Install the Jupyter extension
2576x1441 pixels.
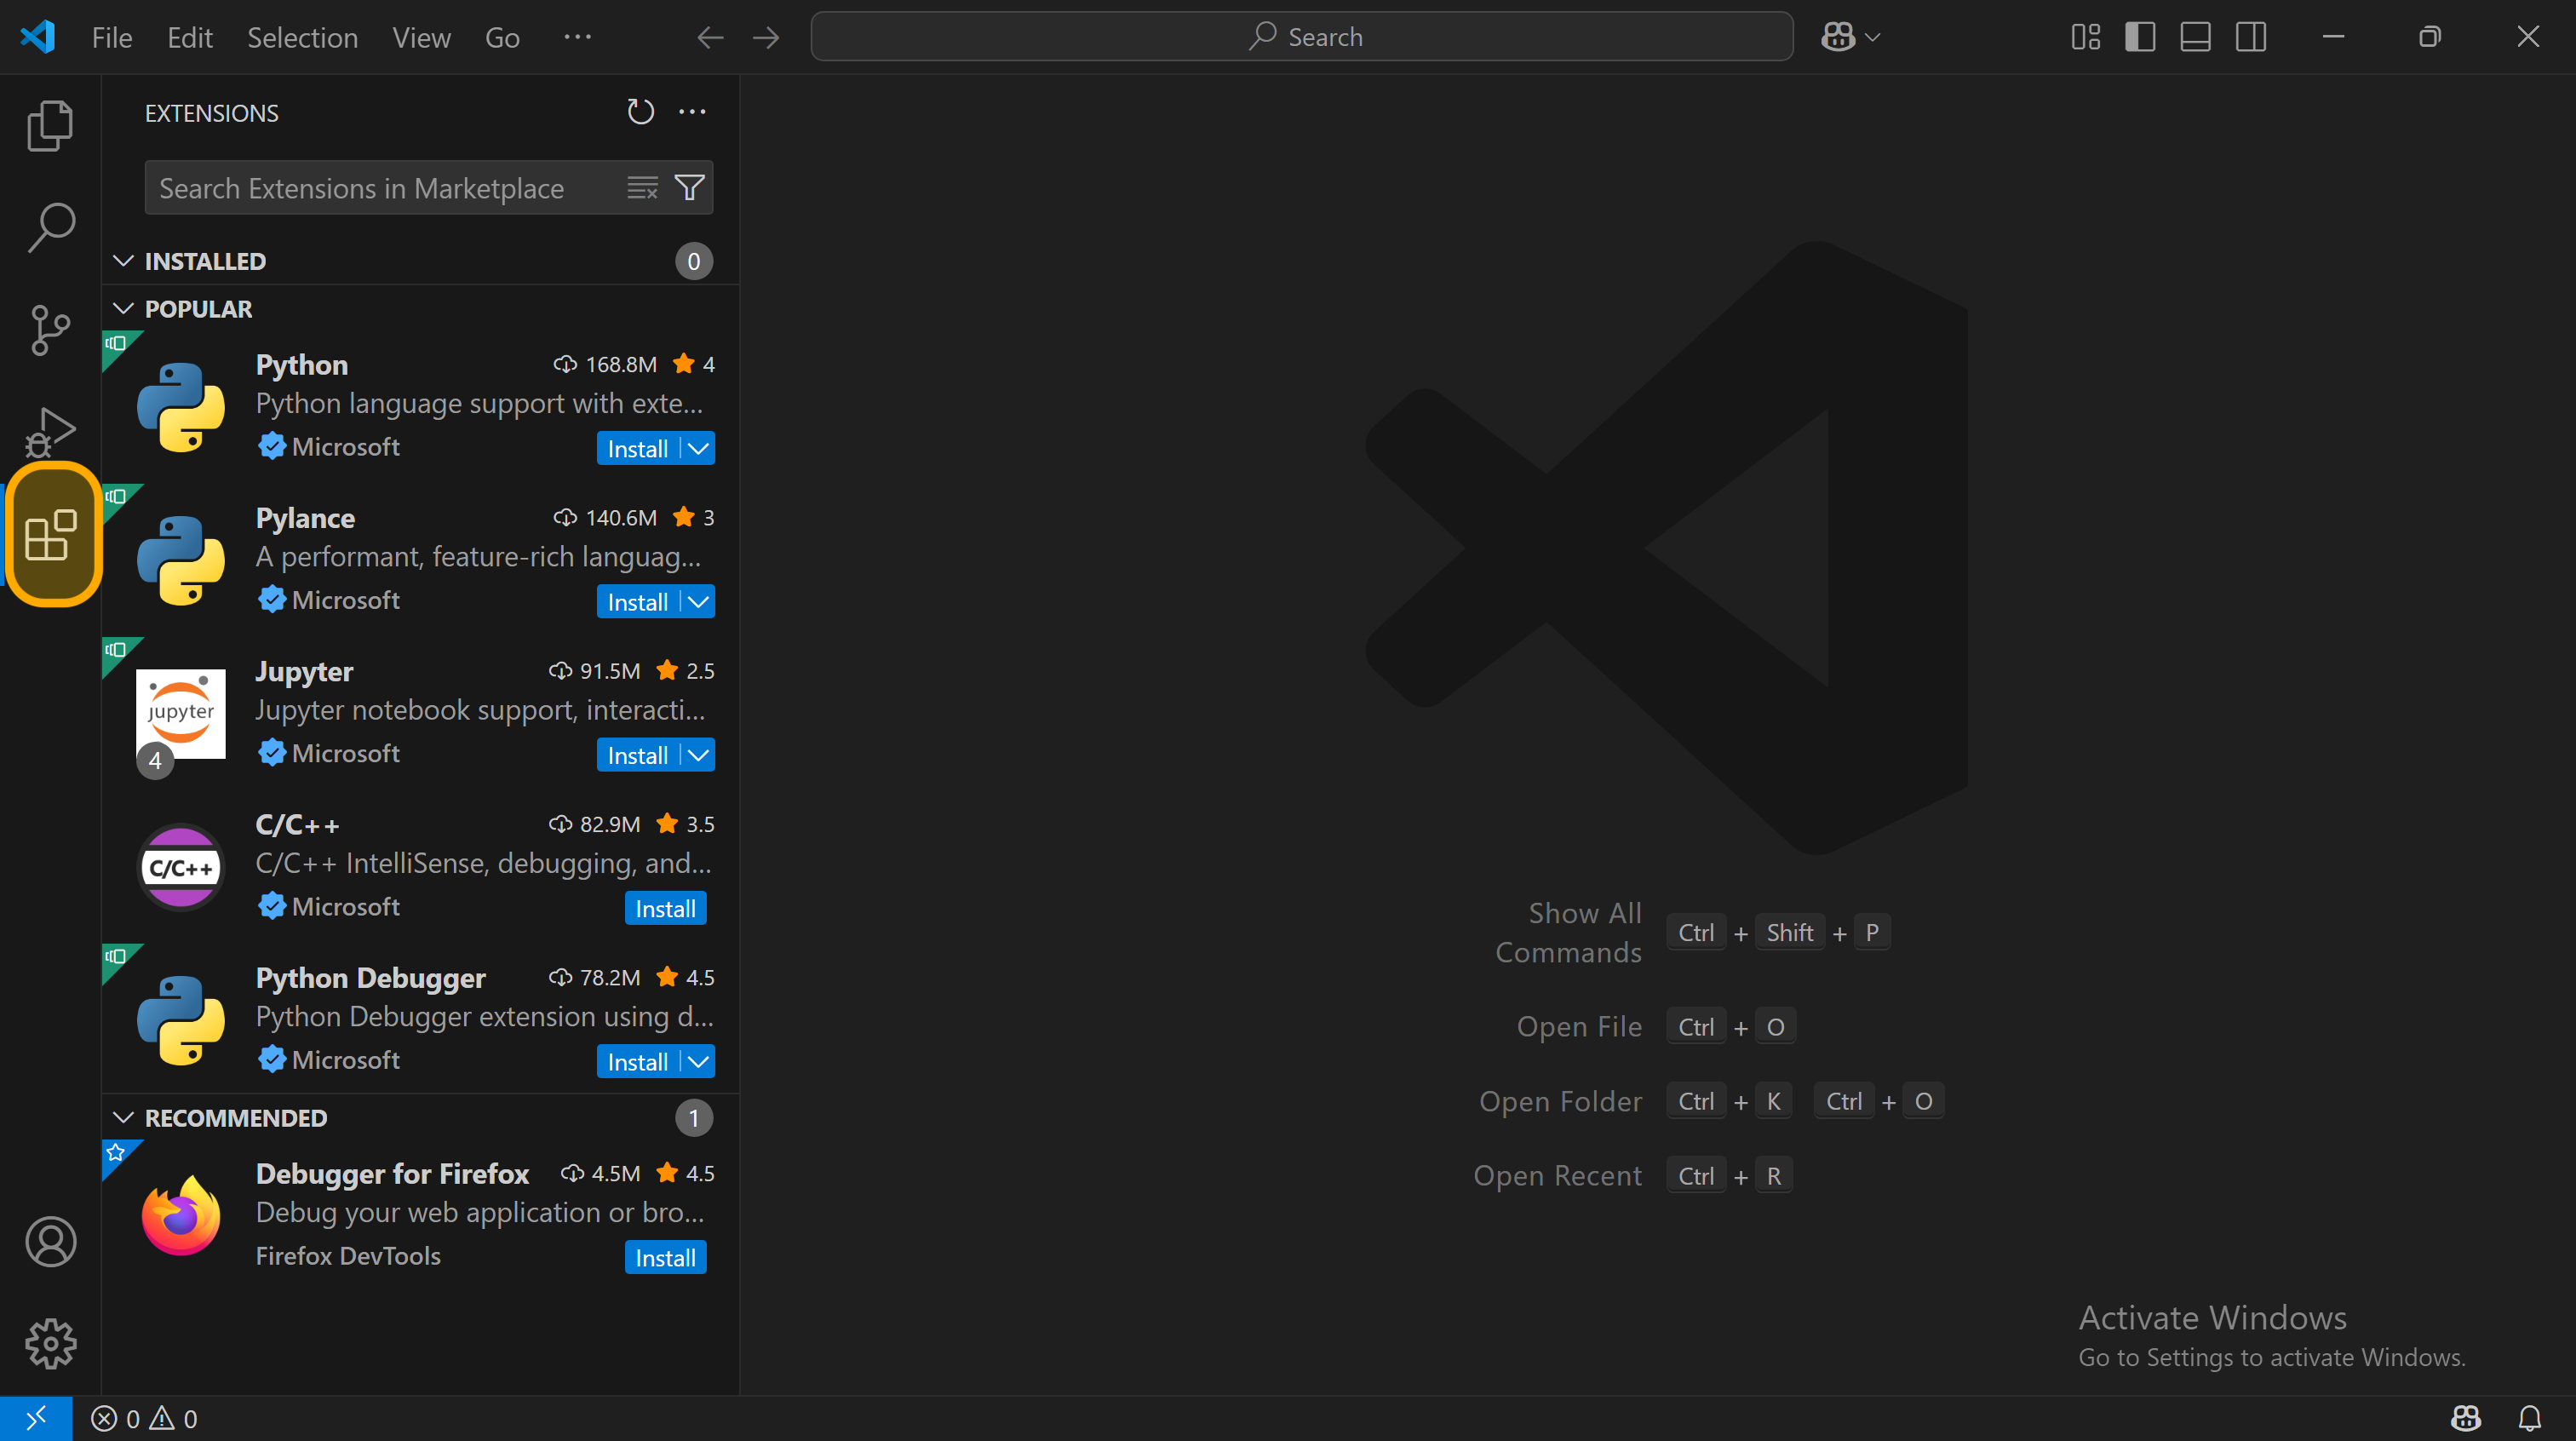coord(638,755)
